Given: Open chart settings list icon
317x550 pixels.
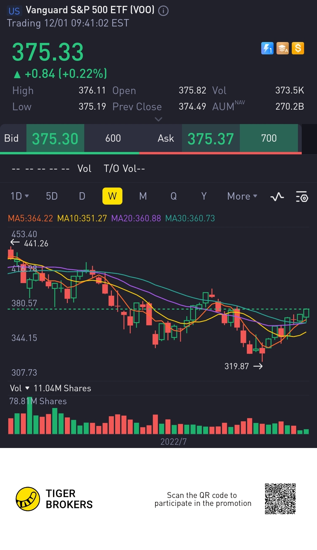Looking at the screenshot, I should coord(302,196).
